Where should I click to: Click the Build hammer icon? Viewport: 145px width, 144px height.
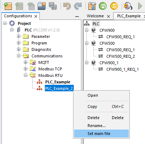click(x=92, y=6)
